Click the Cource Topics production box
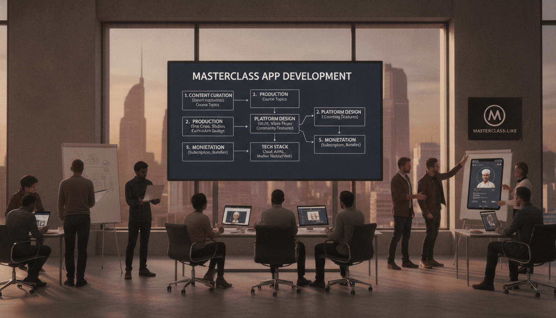 275,99
